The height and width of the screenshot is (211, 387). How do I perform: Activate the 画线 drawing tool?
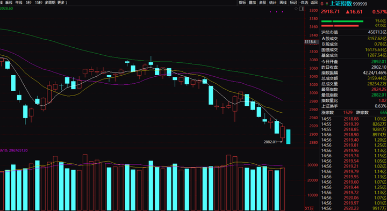point(283,3)
